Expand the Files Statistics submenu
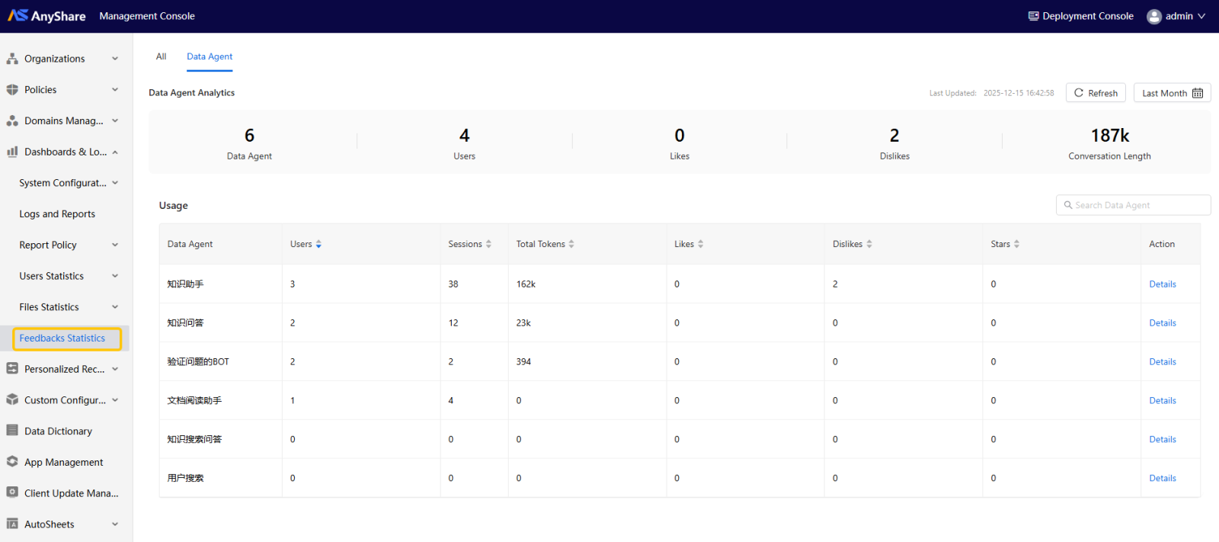 pos(115,307)
